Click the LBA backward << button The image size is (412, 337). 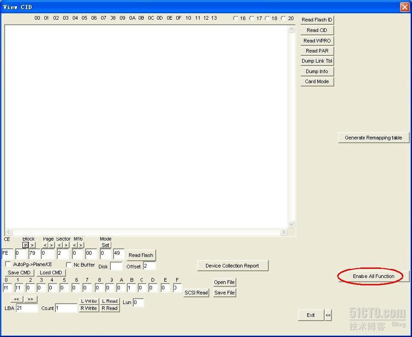[x=16, y=299]
